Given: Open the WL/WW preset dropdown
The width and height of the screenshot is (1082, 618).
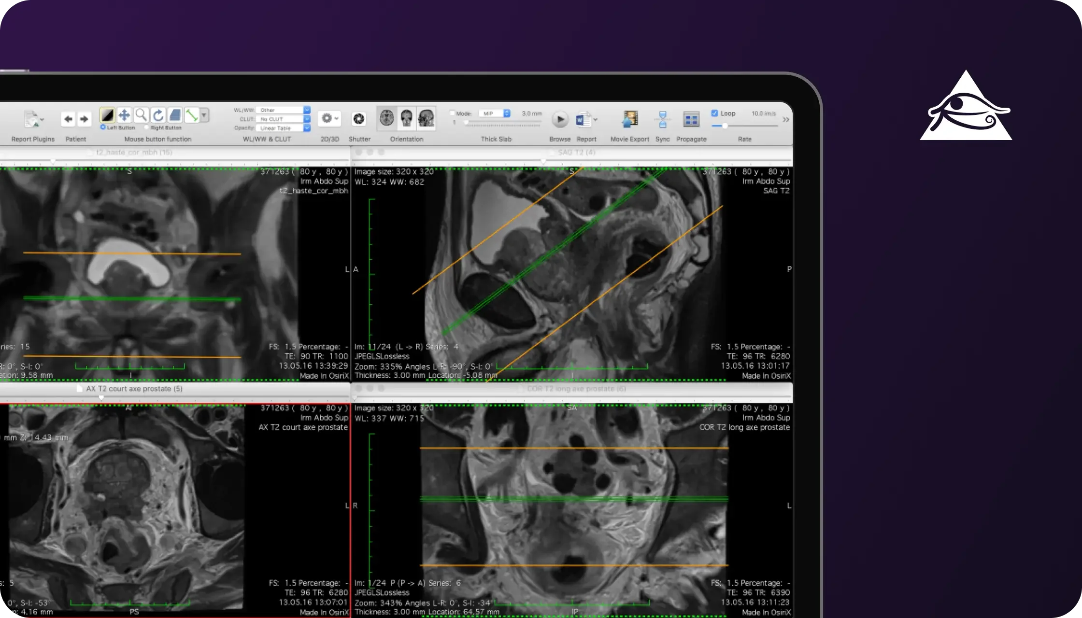Looking at the screenshot, I should [x=284, y=110].
